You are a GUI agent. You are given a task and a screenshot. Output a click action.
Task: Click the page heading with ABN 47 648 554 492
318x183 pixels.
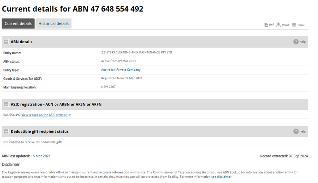click(x=73, y=9)
